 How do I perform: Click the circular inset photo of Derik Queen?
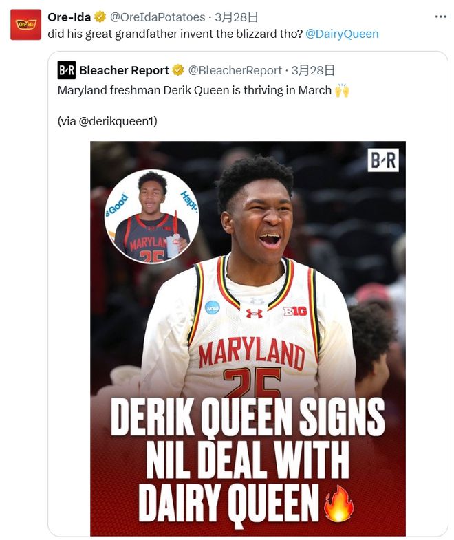151,216
